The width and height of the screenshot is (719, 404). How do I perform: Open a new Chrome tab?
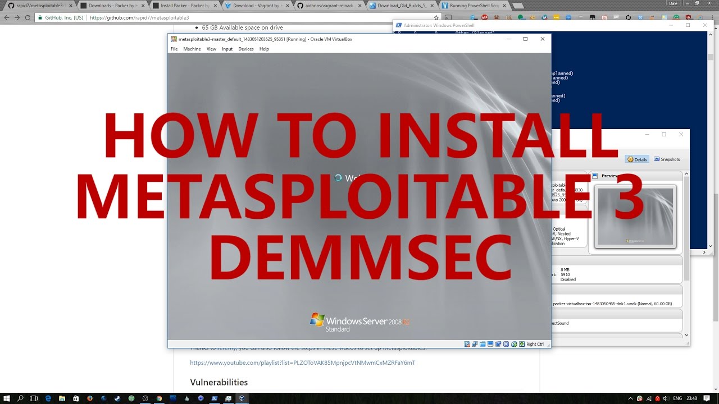point(518,6)
